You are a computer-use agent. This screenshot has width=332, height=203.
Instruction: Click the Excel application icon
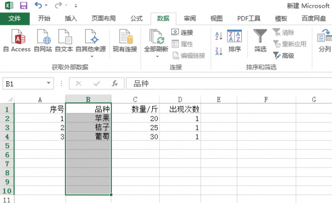click(9, 6)
